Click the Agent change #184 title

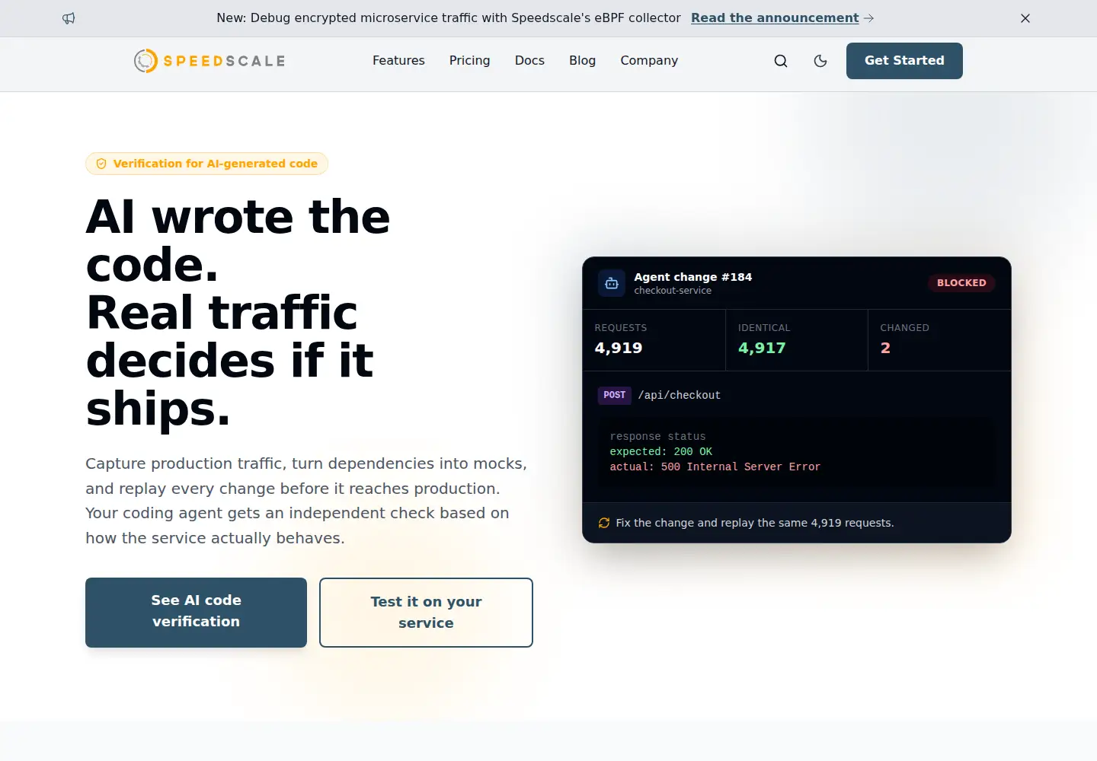click(x=692, y=277)
